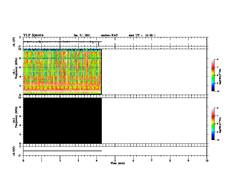
Task: Click time axis tick label "6"
Action: [134, 161]
